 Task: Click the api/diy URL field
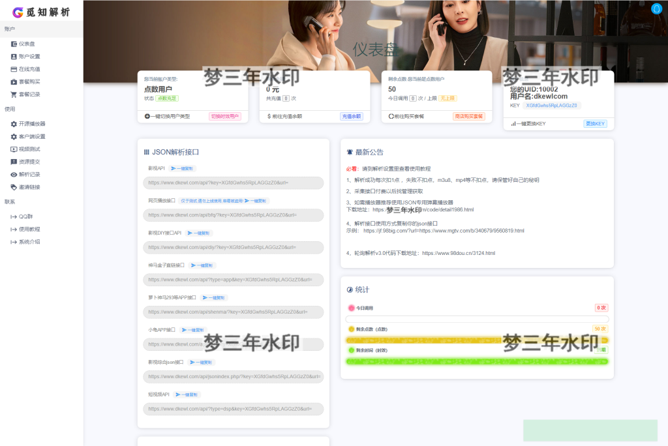(x=234, y=248)
